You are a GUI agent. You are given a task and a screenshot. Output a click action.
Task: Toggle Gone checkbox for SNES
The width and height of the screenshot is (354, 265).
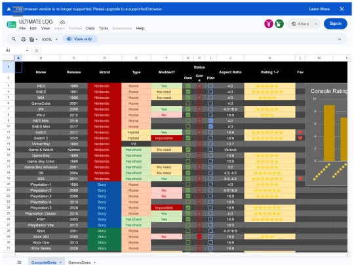199,92
